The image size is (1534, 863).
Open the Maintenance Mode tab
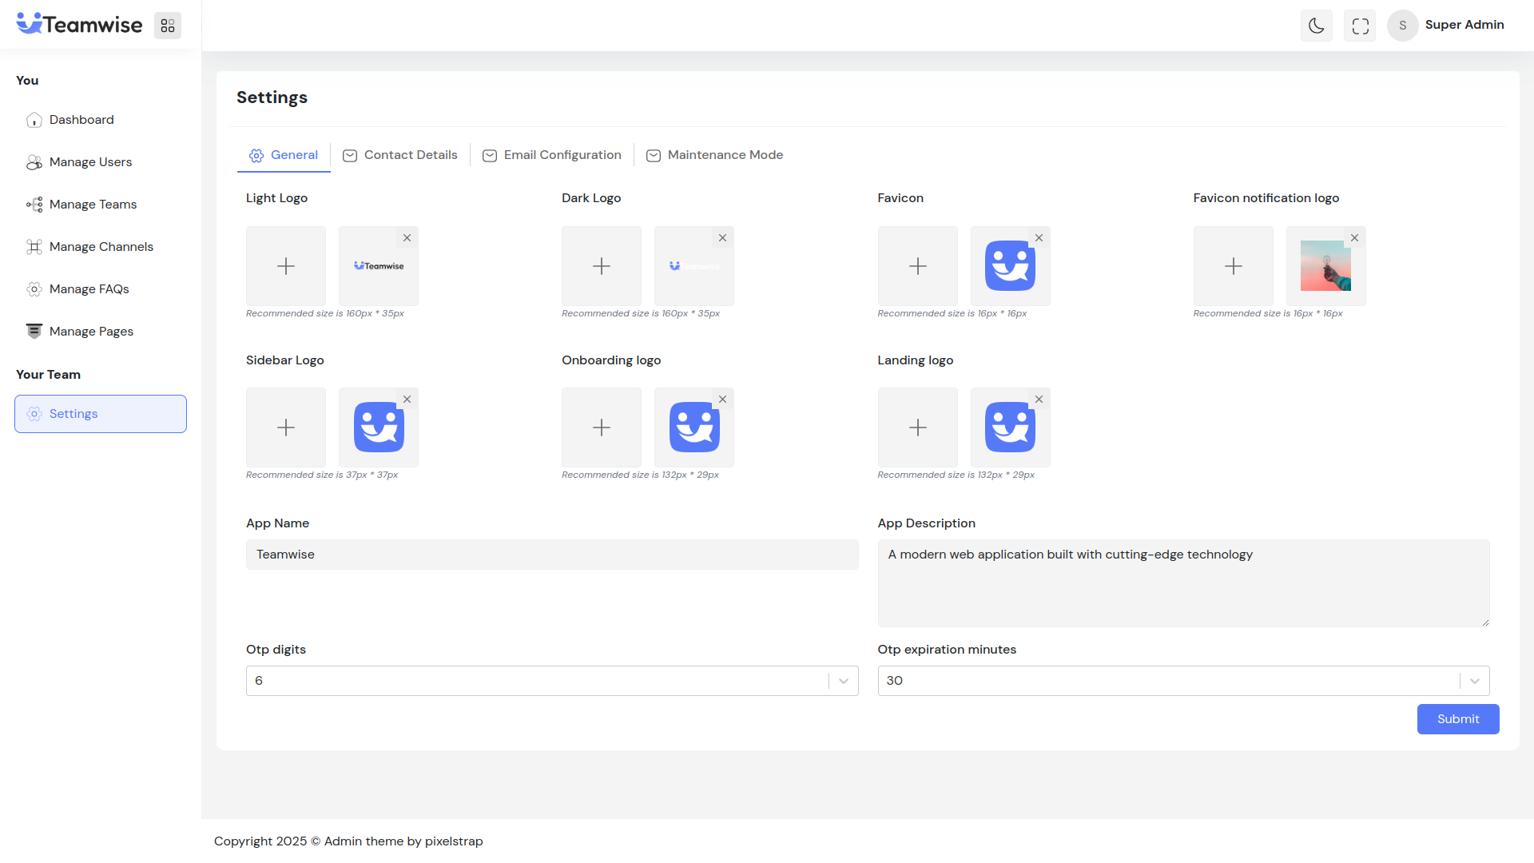click(714, 155)
